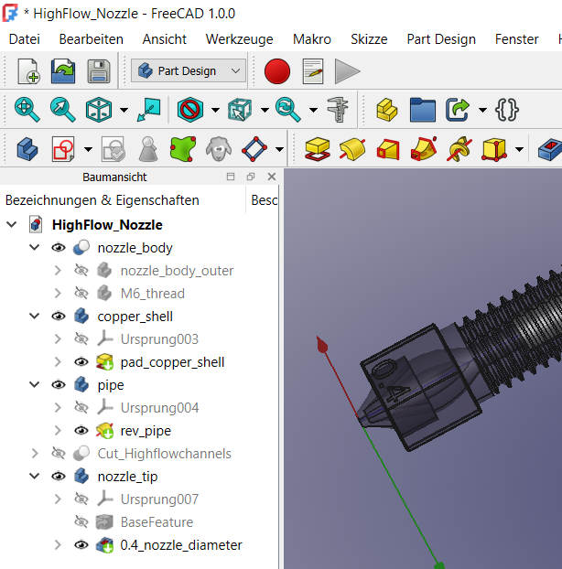562x569 pixels.
Task: Select the Additive Loft tool
Action: click(x=388, y=149)
